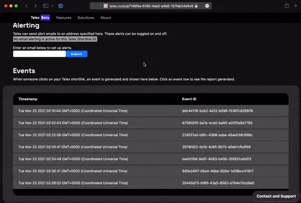Open the Solutions menu item
Screen dimensions: 301x203
86,18
